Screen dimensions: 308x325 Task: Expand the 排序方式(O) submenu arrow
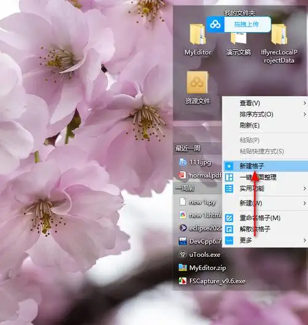(x=304, y=114)
